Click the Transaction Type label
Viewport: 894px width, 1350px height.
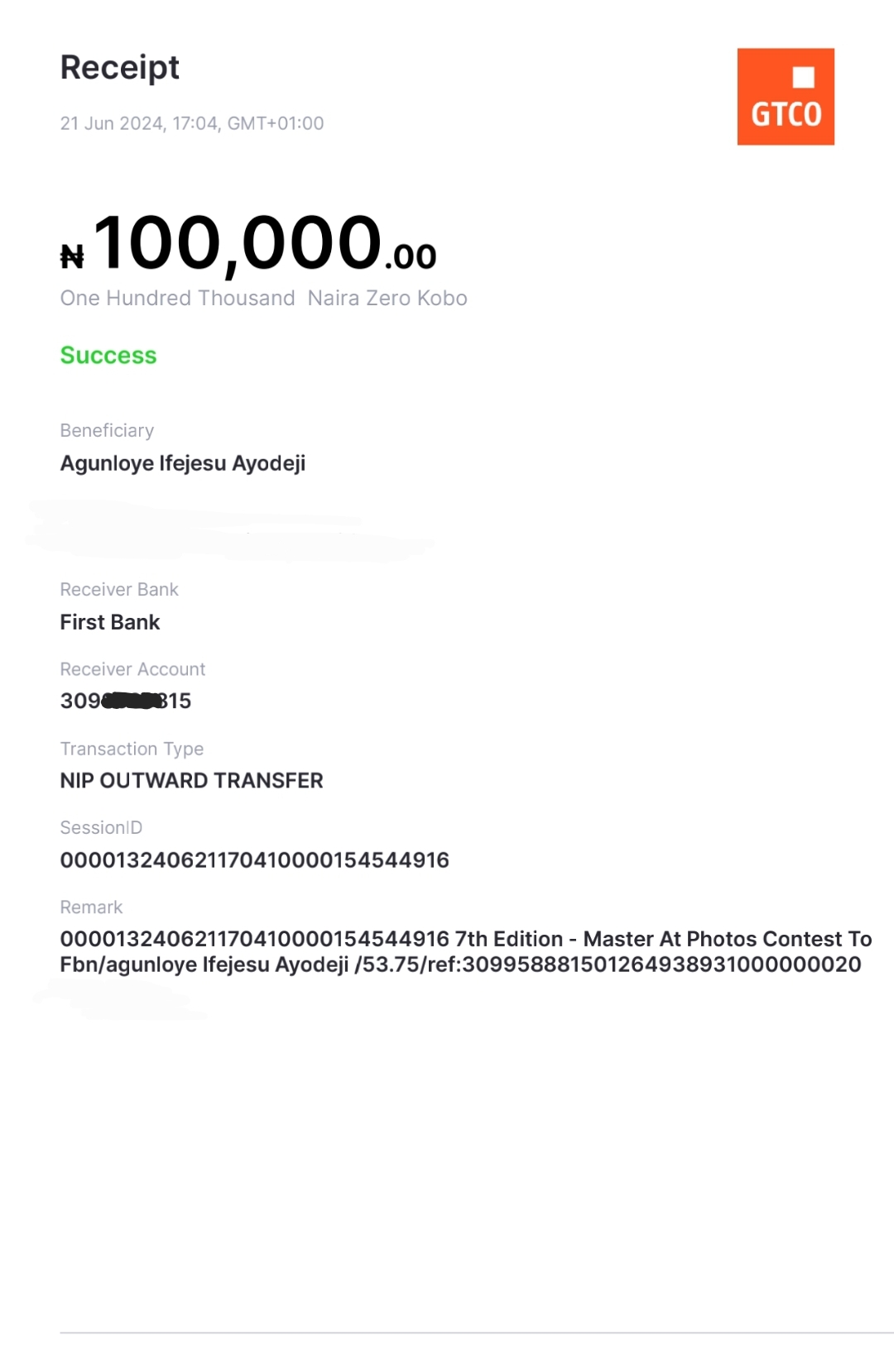click(132, 748)
